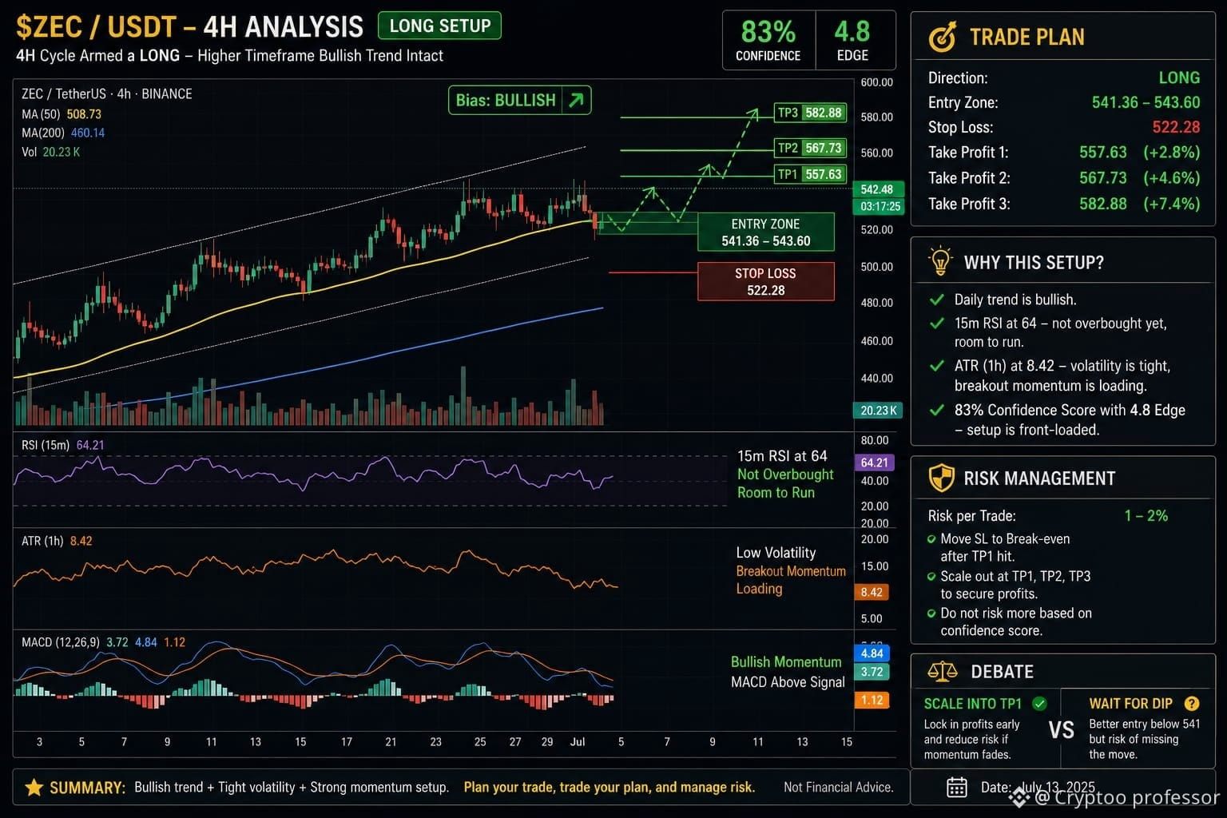1227x818 pixels.
Task: Click the 03:17:25 candle countdown label
Action: tap(880, 206)
